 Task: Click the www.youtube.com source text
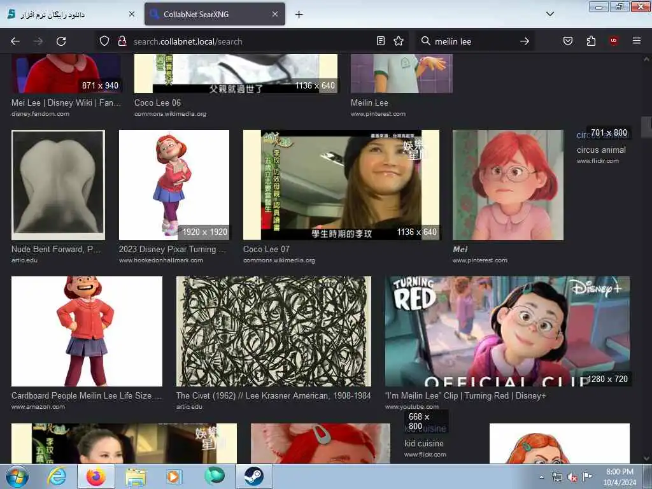coord(412,407)
